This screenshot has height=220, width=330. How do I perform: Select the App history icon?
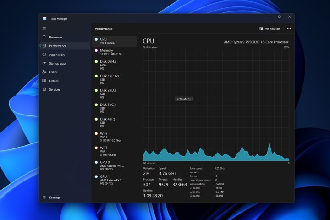(44, 55)
